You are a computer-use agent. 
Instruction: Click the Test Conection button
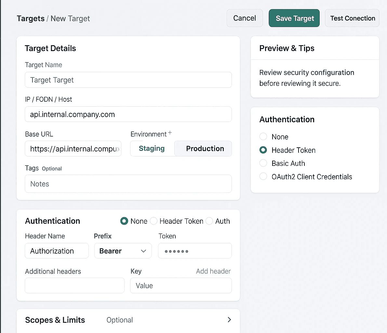click(352, 18)
